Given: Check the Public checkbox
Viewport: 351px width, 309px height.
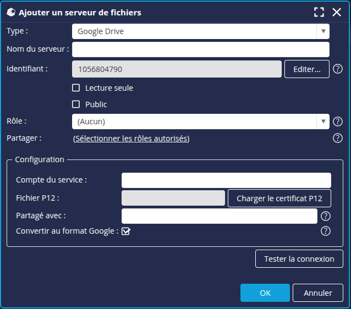Looking at the screenshot, I should click(x=76, y=104).
